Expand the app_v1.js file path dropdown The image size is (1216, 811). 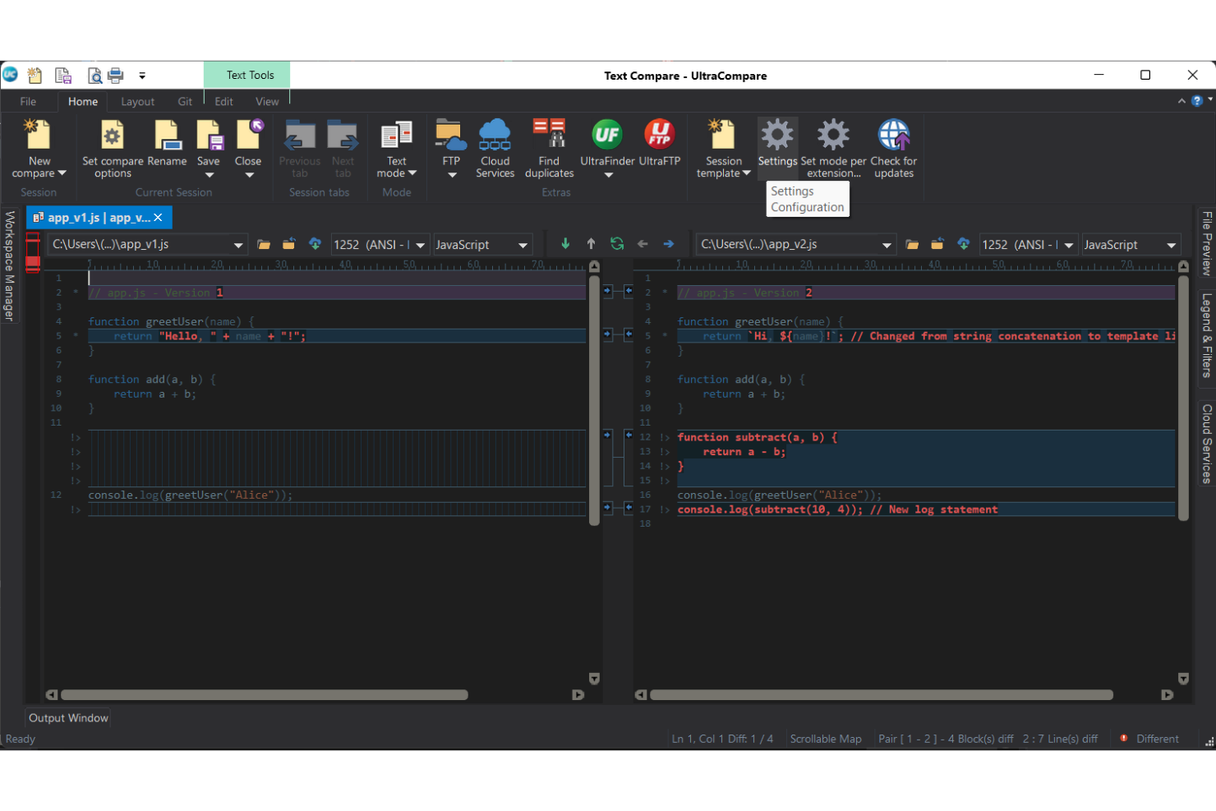click(238, 245)
